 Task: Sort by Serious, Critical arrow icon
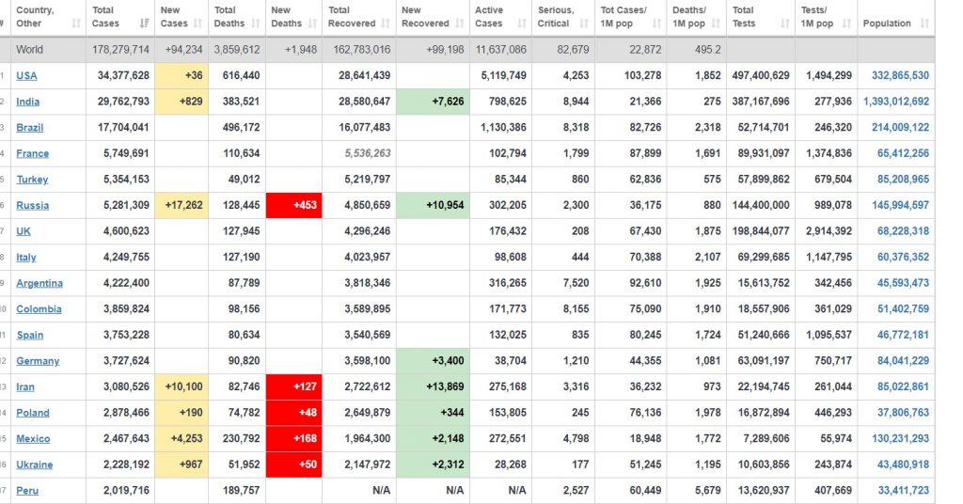585,24
